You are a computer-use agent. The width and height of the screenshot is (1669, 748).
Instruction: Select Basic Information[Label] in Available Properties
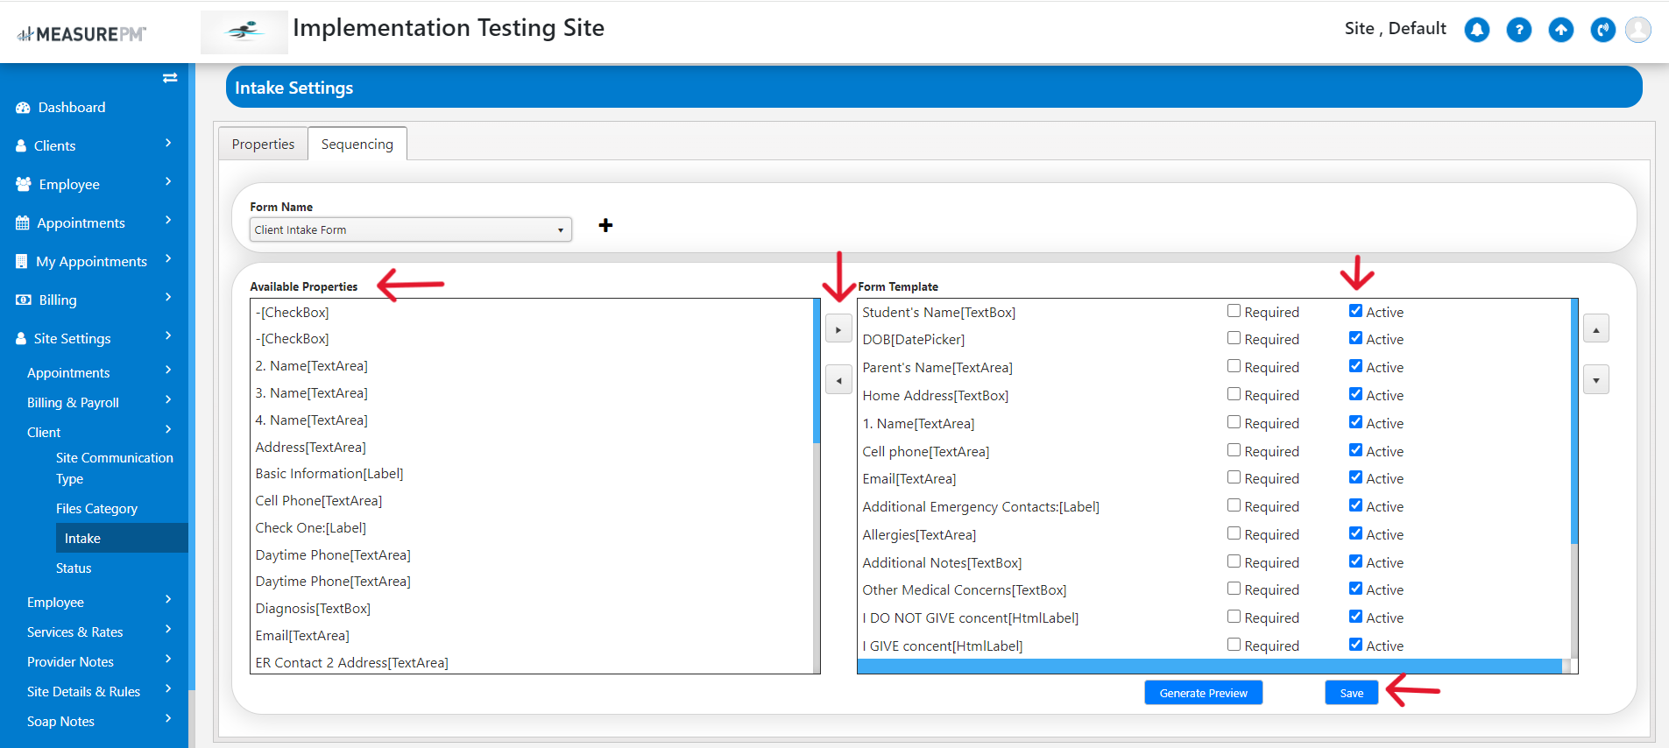point(329,474)
